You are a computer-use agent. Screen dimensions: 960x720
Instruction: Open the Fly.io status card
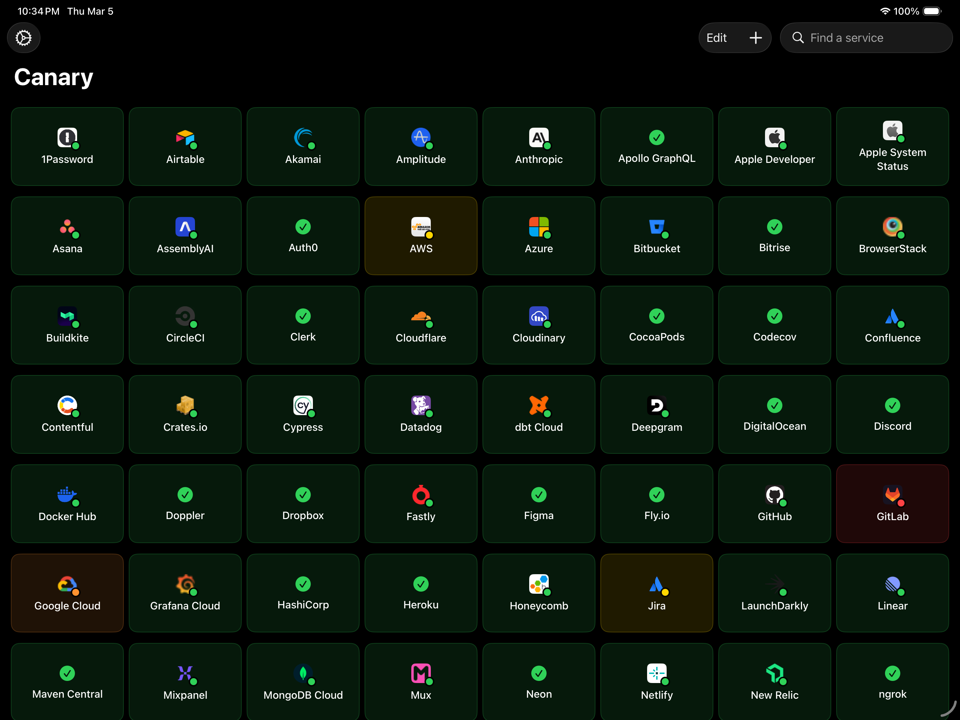point(657,504)
